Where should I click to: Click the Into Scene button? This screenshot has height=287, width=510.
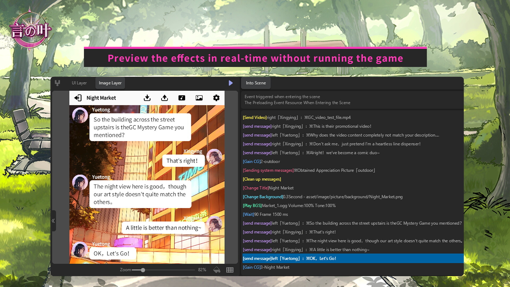click(256, 83)
